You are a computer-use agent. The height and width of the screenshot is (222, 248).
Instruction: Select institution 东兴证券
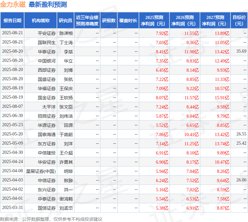pyautogui.click(x=47, y=190)
